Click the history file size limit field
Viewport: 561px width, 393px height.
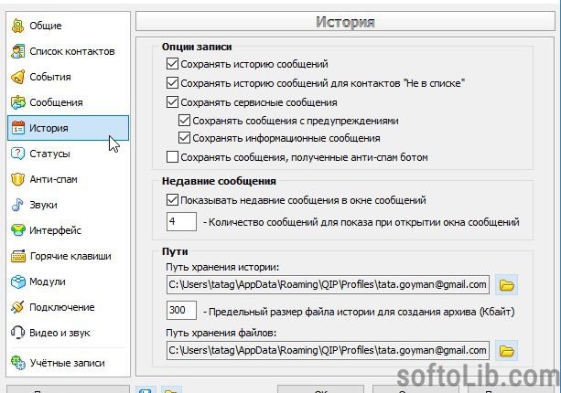[x=181, y=310]
